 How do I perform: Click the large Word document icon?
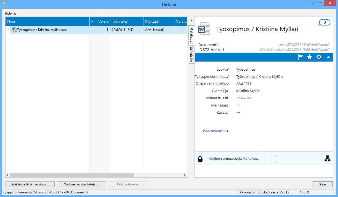[x=204, y=28]
